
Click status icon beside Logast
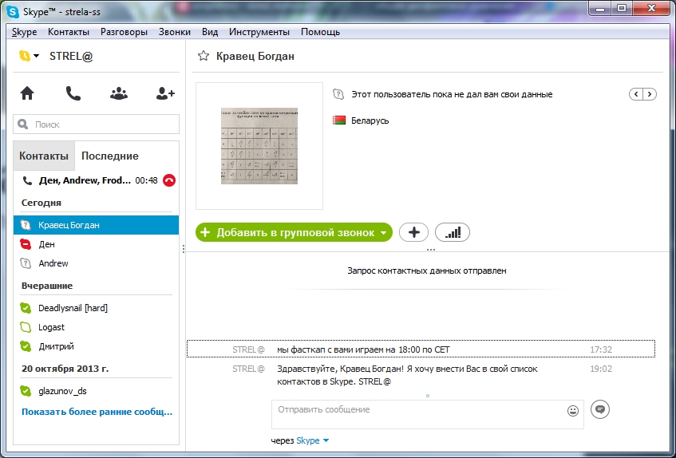(26, 327)
